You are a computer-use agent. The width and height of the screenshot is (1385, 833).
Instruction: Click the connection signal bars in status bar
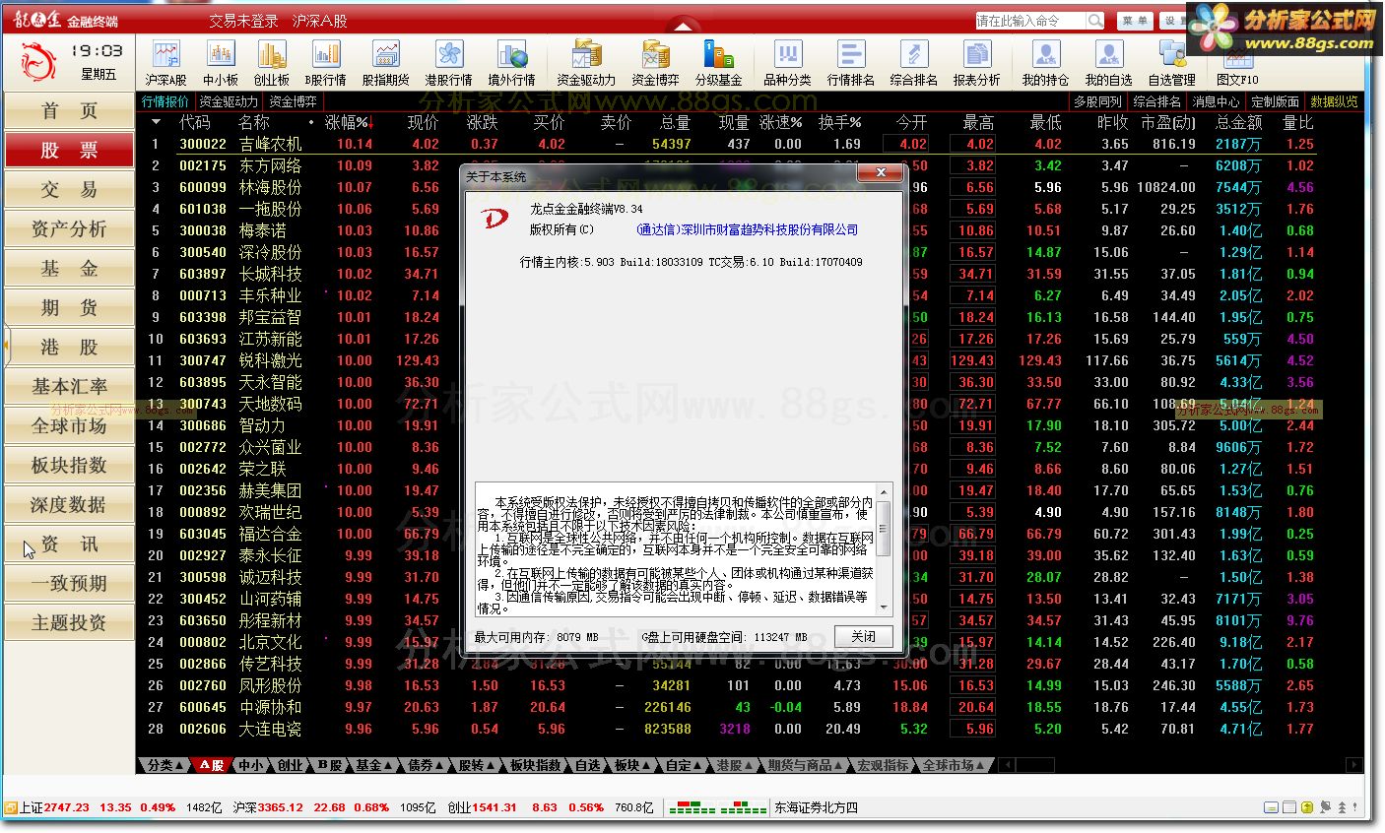click(x=718, y=807)
